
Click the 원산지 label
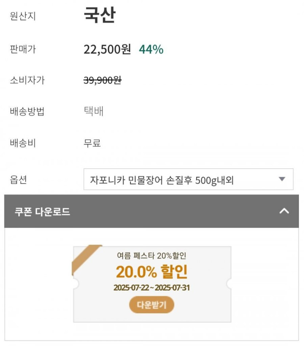pyautogui.click(x=23, y=16)
